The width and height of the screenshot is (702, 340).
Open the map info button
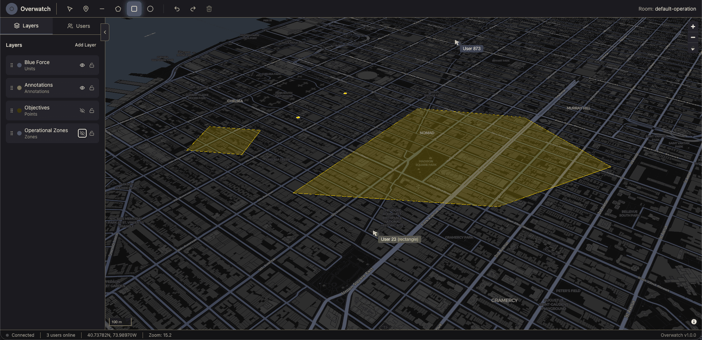click(x=694, y=322)
